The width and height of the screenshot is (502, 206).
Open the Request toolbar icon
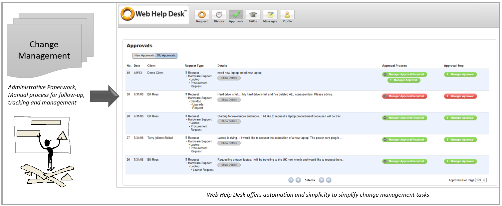pos(202,15)
